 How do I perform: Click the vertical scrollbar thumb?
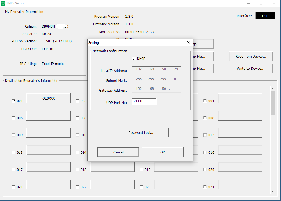[x=273, y=103]
